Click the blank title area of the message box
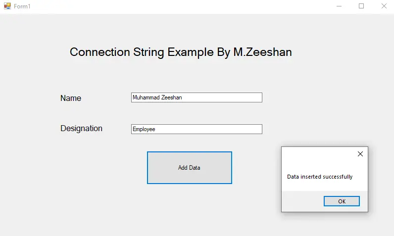The image size is (394, 236). point(318,154)
